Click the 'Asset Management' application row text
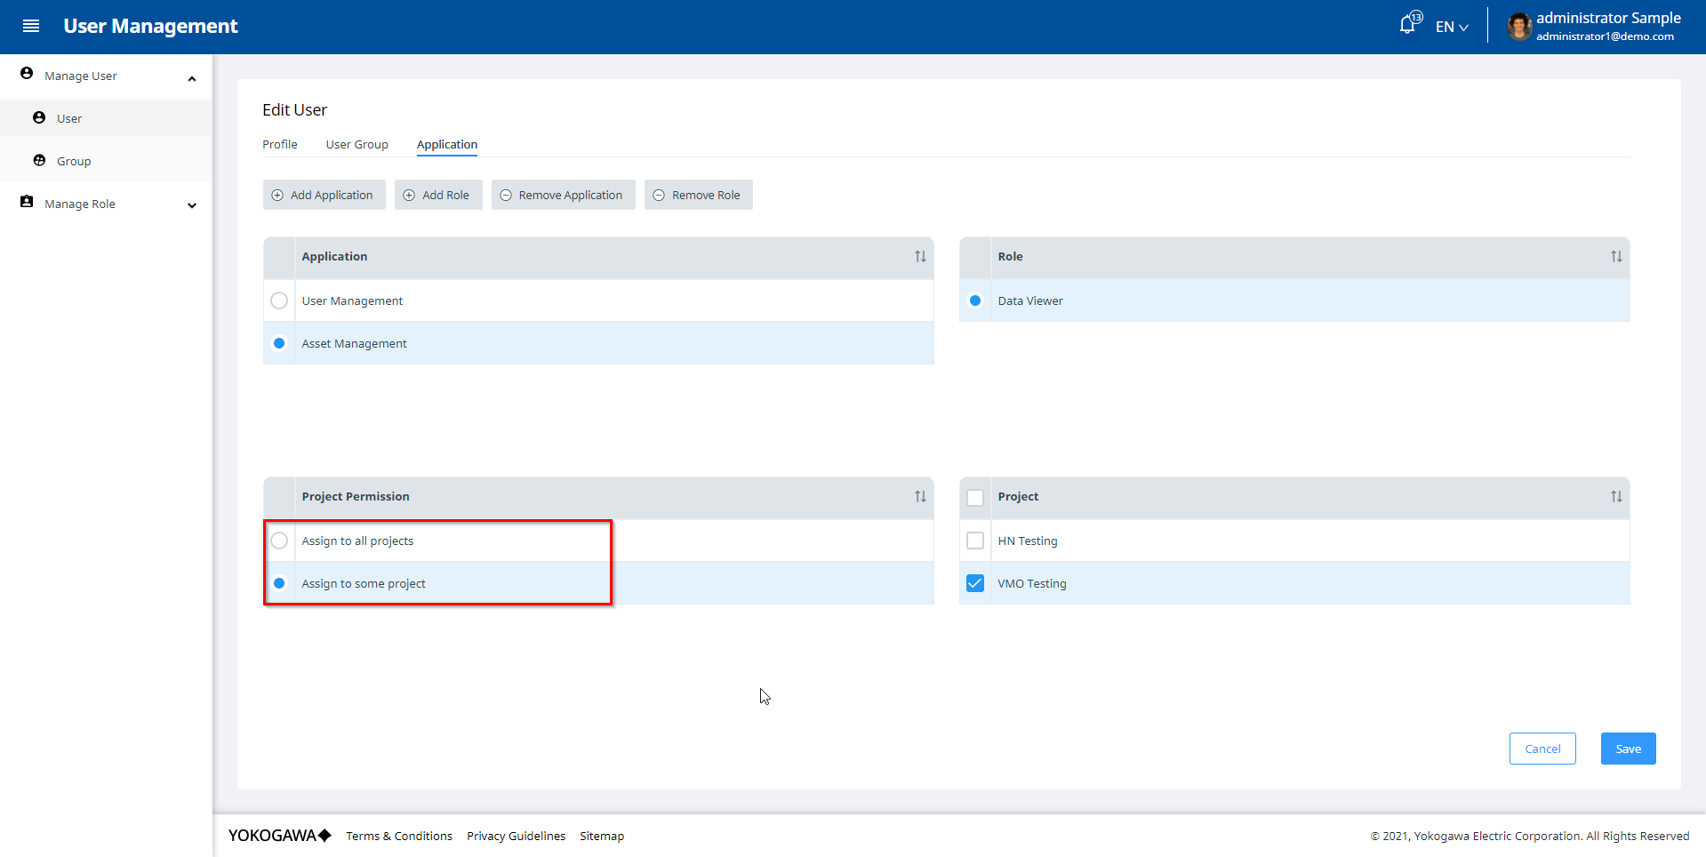Screen dimensions: 1706x857 click(x=354, y=343)
